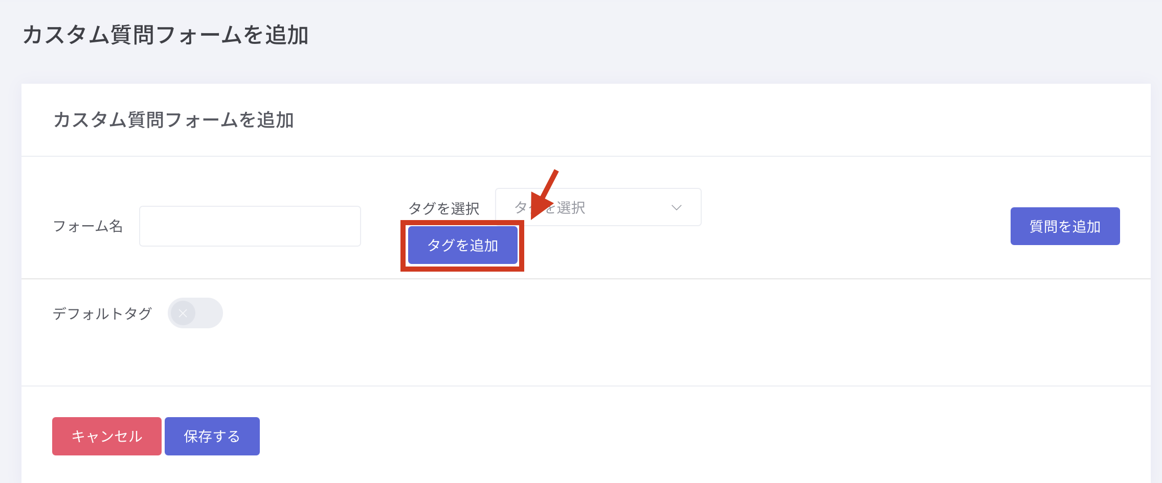The width and height of the screenshot is (1162, 483).
Task: Click the タグを選択 label beside the dropdown
Action: tap(443, 208)
